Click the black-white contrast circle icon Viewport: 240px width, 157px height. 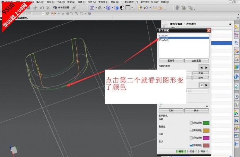tap(122, 8)
